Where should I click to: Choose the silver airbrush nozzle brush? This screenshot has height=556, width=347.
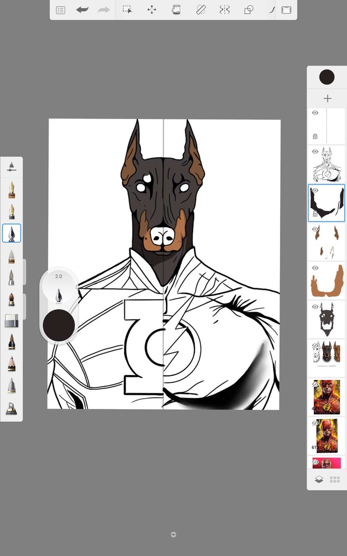[12, 385]
